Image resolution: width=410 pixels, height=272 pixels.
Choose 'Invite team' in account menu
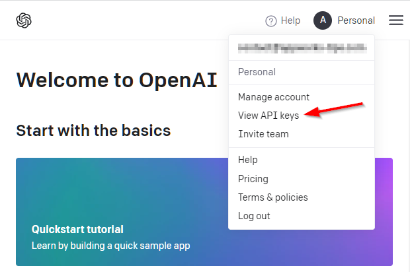pos(263,134)
